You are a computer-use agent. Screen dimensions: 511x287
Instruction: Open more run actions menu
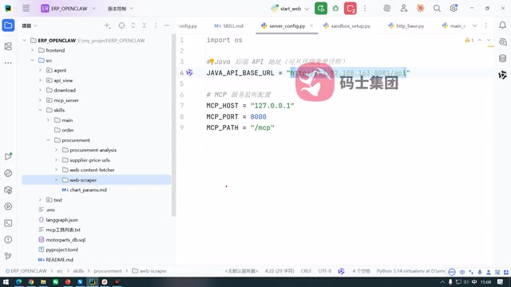click(365, 9)
